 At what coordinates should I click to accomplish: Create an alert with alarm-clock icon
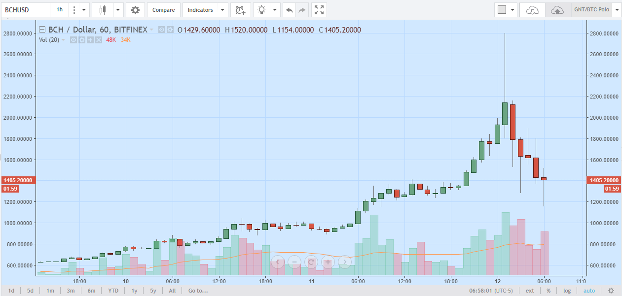[x=240, y=10]
